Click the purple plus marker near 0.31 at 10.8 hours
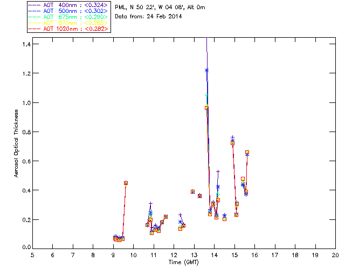The width and height of the screenshot is (345, 276). (151, 204)
